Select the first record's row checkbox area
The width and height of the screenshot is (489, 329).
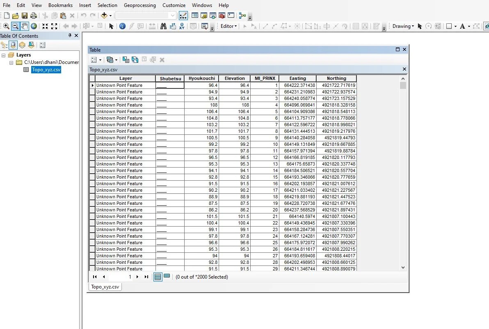point(92,85)
